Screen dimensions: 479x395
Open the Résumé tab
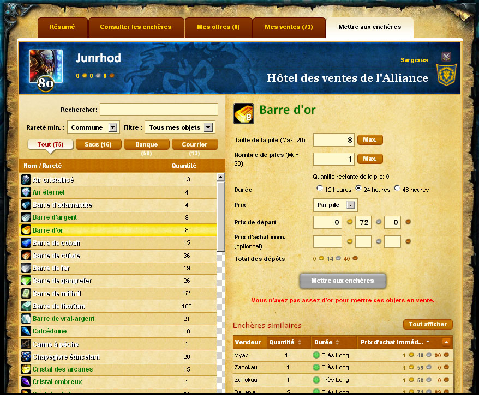63,27
